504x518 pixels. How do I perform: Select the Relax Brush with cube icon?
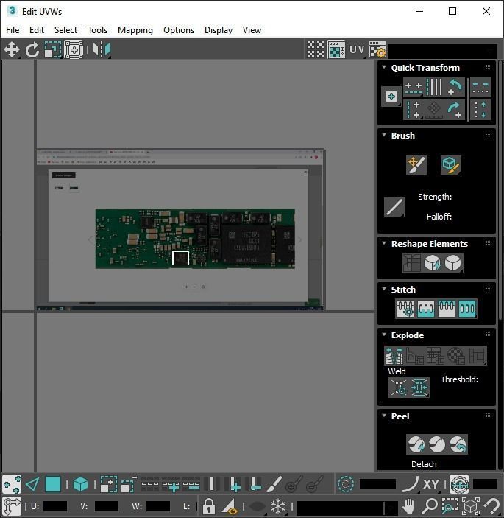[x=450, y=164]
